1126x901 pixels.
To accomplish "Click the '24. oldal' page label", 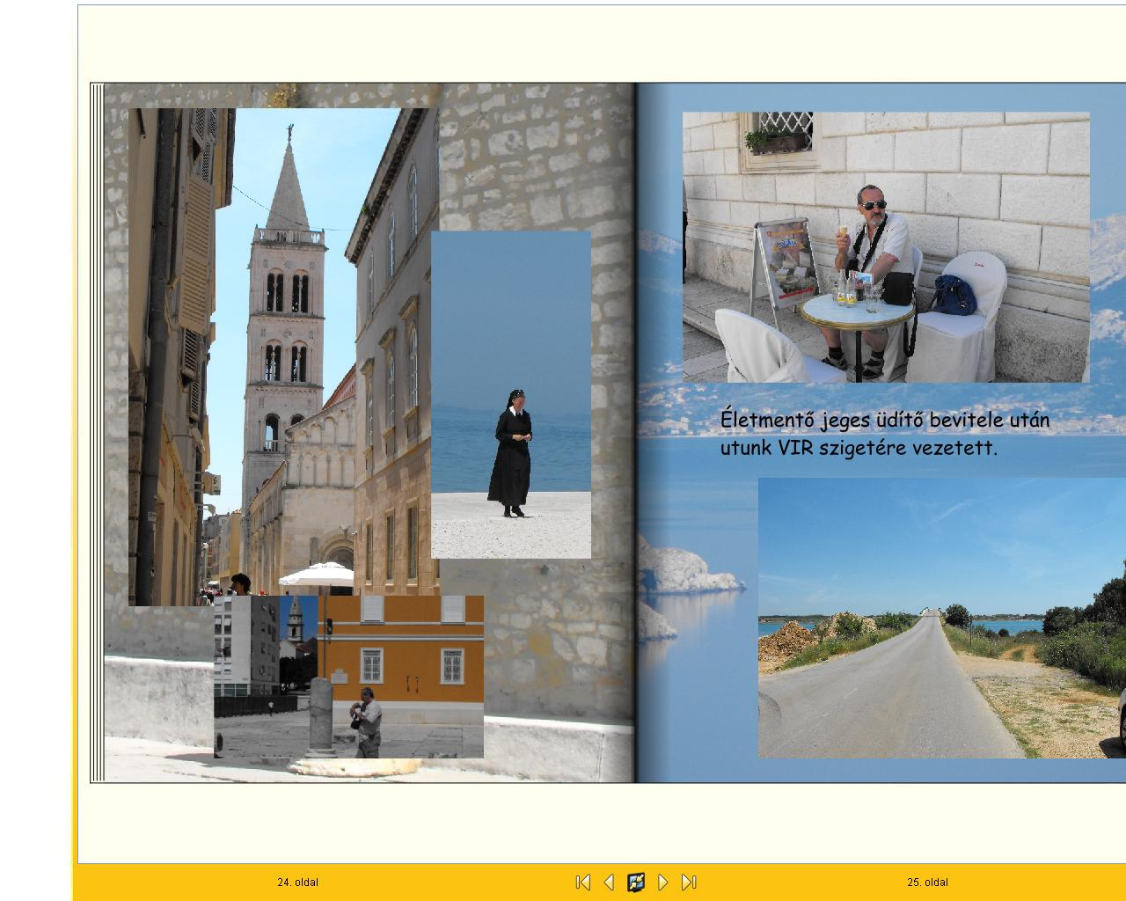I will (298, 882).
